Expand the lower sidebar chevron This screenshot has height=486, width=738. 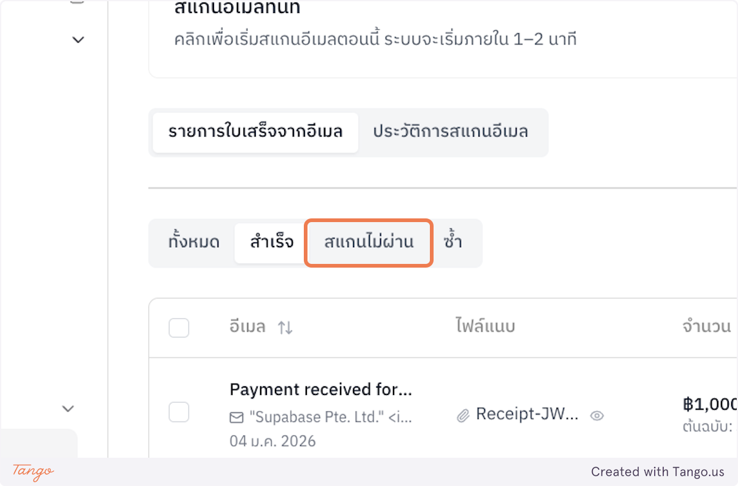(68, 408)
